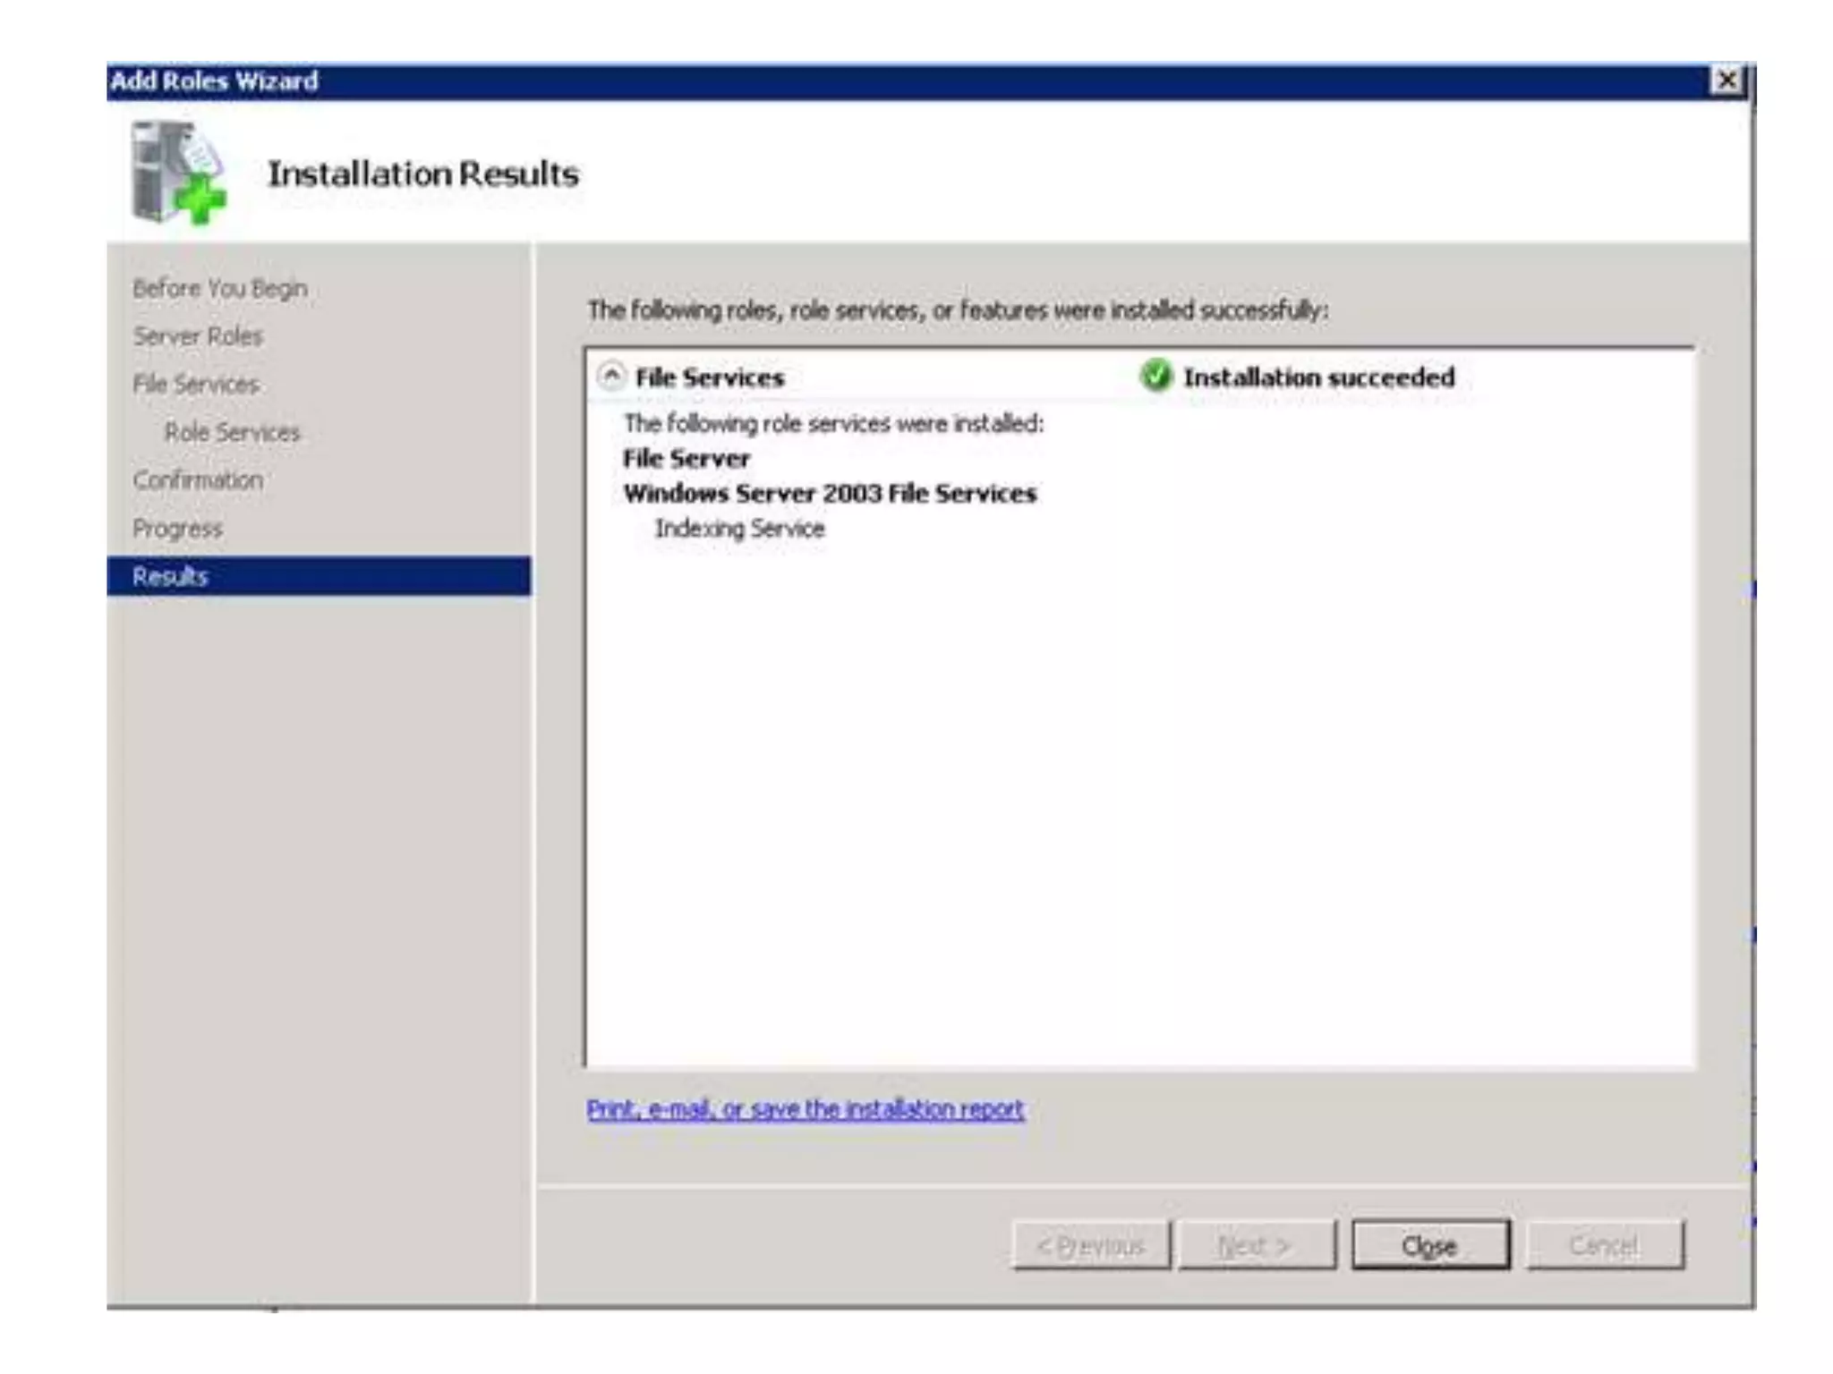Viewport: 1833px width, 1374px height.
Task: Close the wizard with the title bar X
Action: pyautogui.click(x=1726, y=81)
